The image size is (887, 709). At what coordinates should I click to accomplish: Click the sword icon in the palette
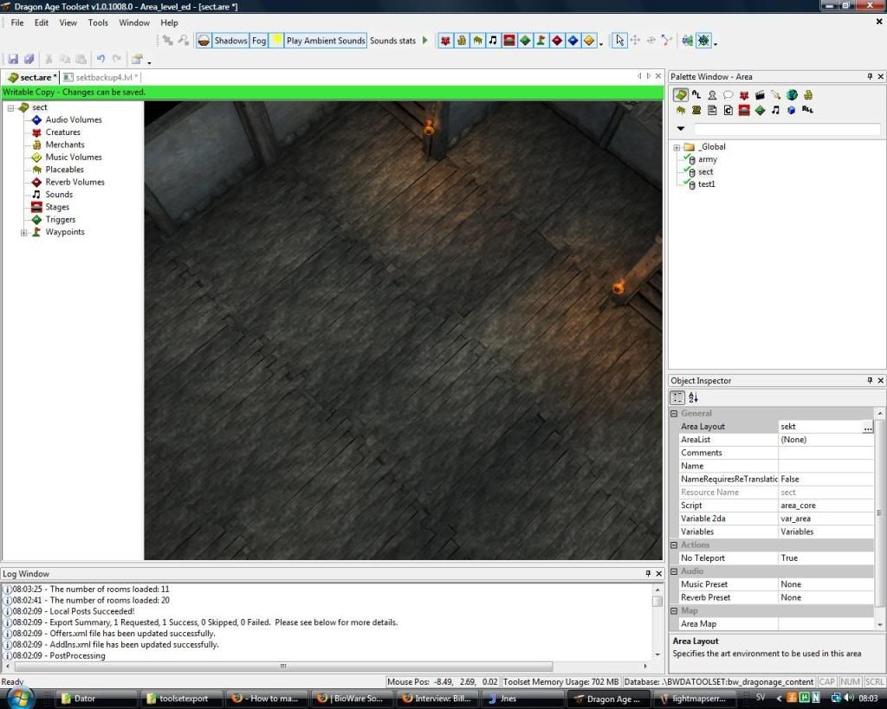pos(776,95)
